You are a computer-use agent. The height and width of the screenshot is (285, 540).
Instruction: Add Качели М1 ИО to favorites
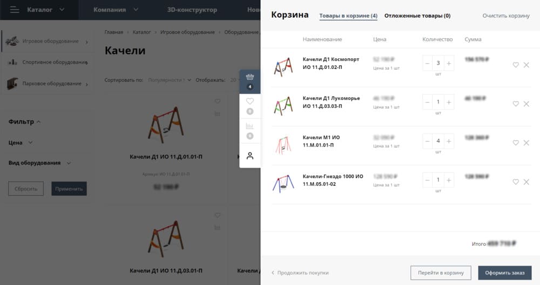516,143
